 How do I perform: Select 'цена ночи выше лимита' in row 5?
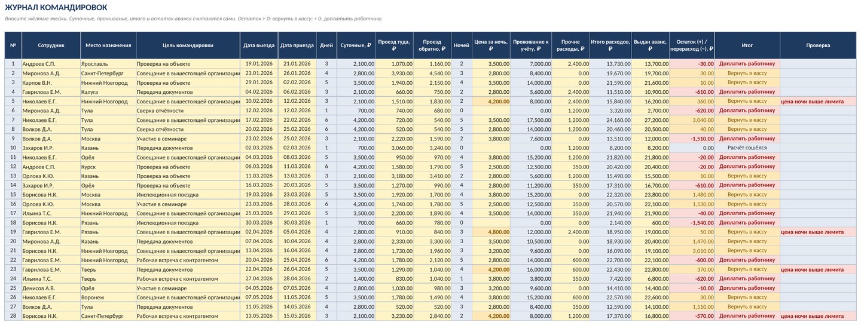(x=818, y=101)
